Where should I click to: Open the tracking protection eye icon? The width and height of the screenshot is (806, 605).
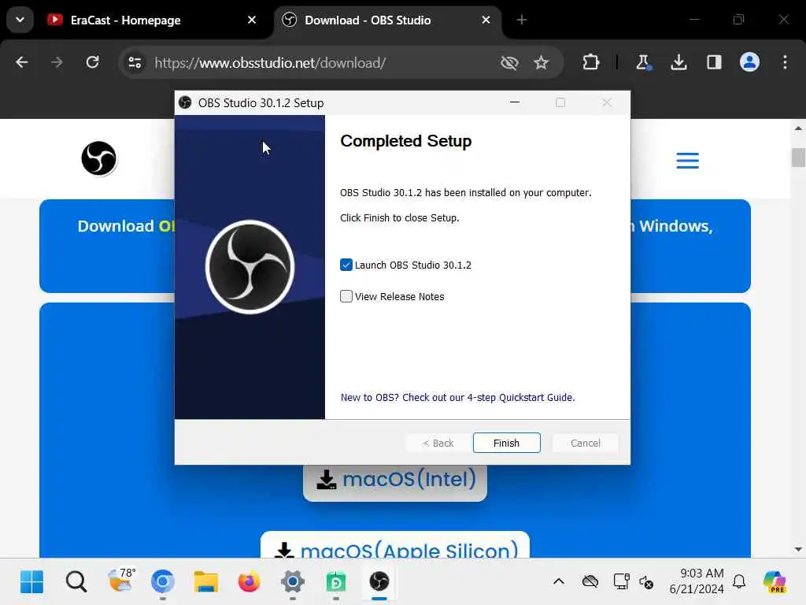(x=509, y=63)
